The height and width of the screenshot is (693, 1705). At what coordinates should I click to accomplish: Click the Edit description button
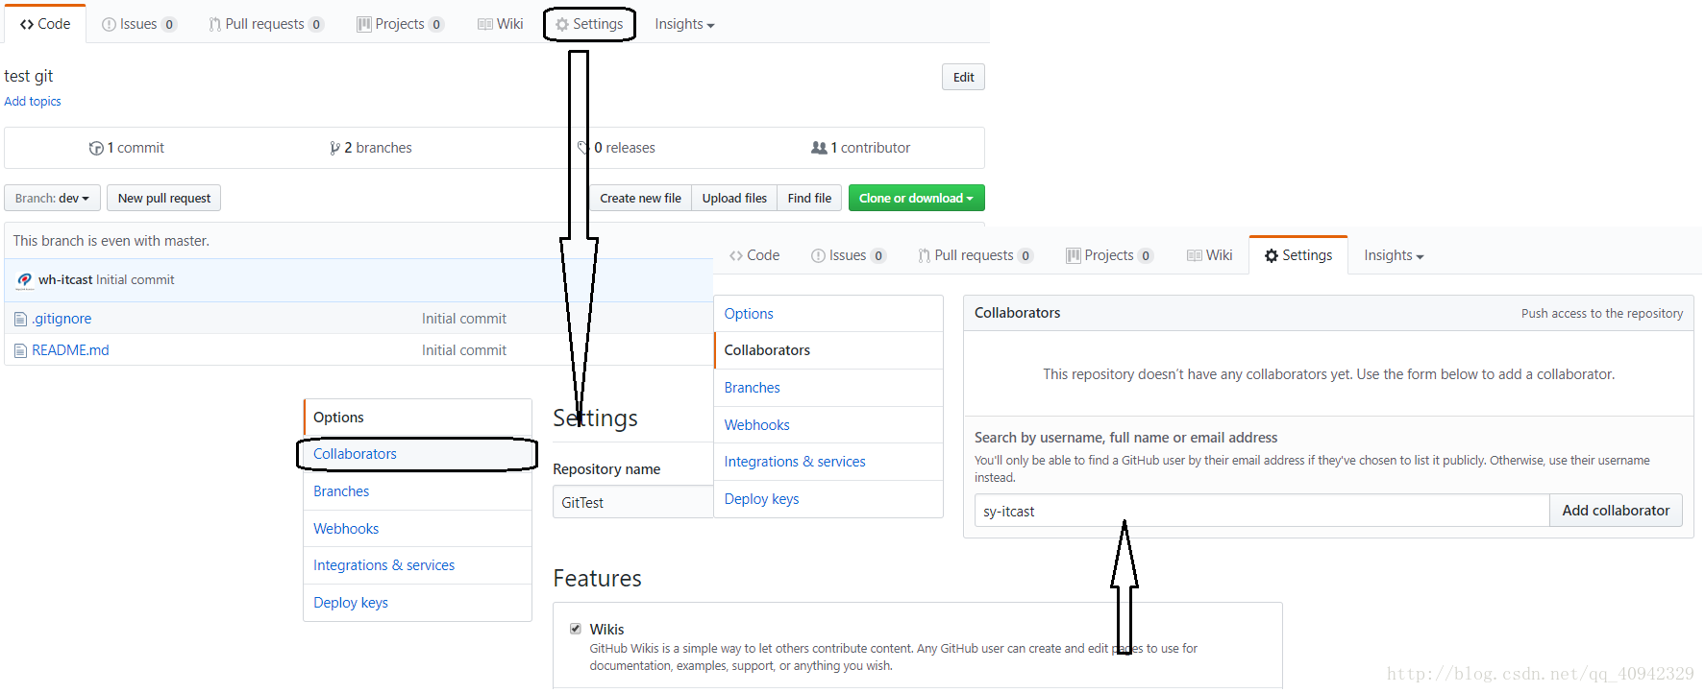point(963,78)
